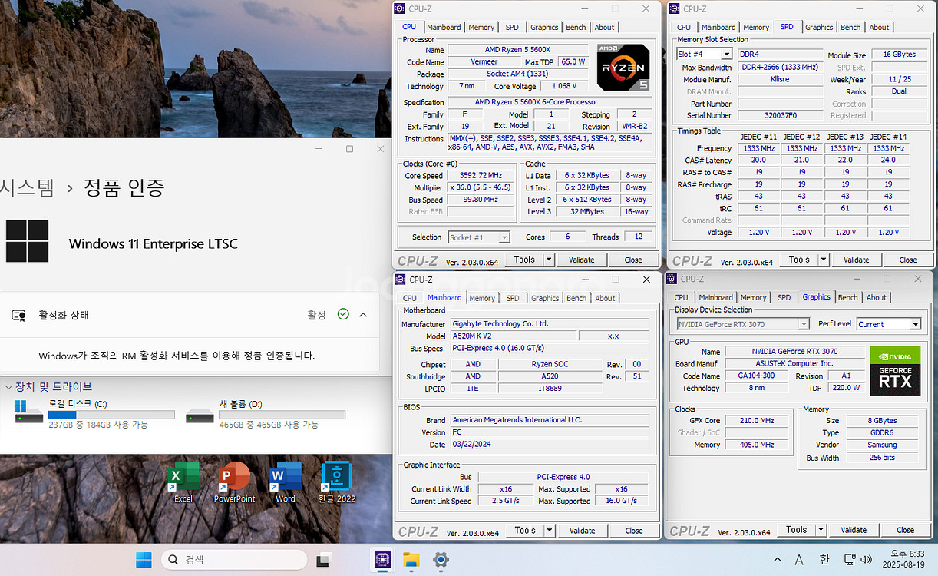
Task: Switch to Memory tab in the SPD window
Action: (756, 27)
